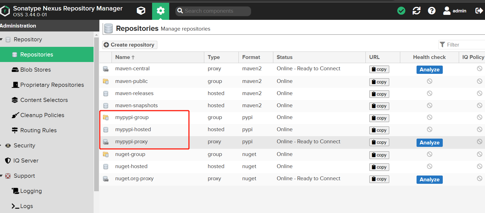Click the Administration gear icon
485x213 pixels.
point(160,11)
